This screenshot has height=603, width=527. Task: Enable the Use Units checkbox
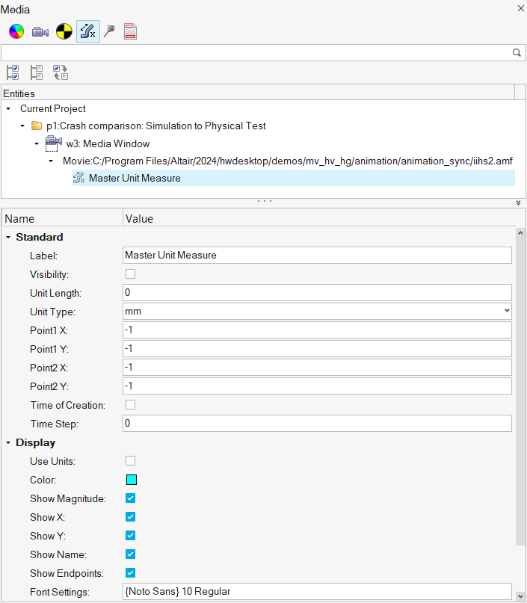click(x=130, y=461)
